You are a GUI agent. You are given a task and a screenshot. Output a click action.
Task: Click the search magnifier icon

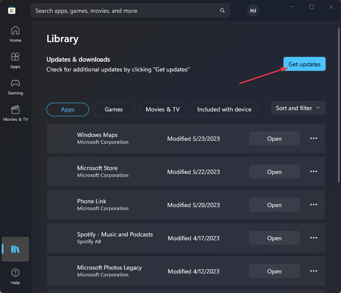click(222, 10)
